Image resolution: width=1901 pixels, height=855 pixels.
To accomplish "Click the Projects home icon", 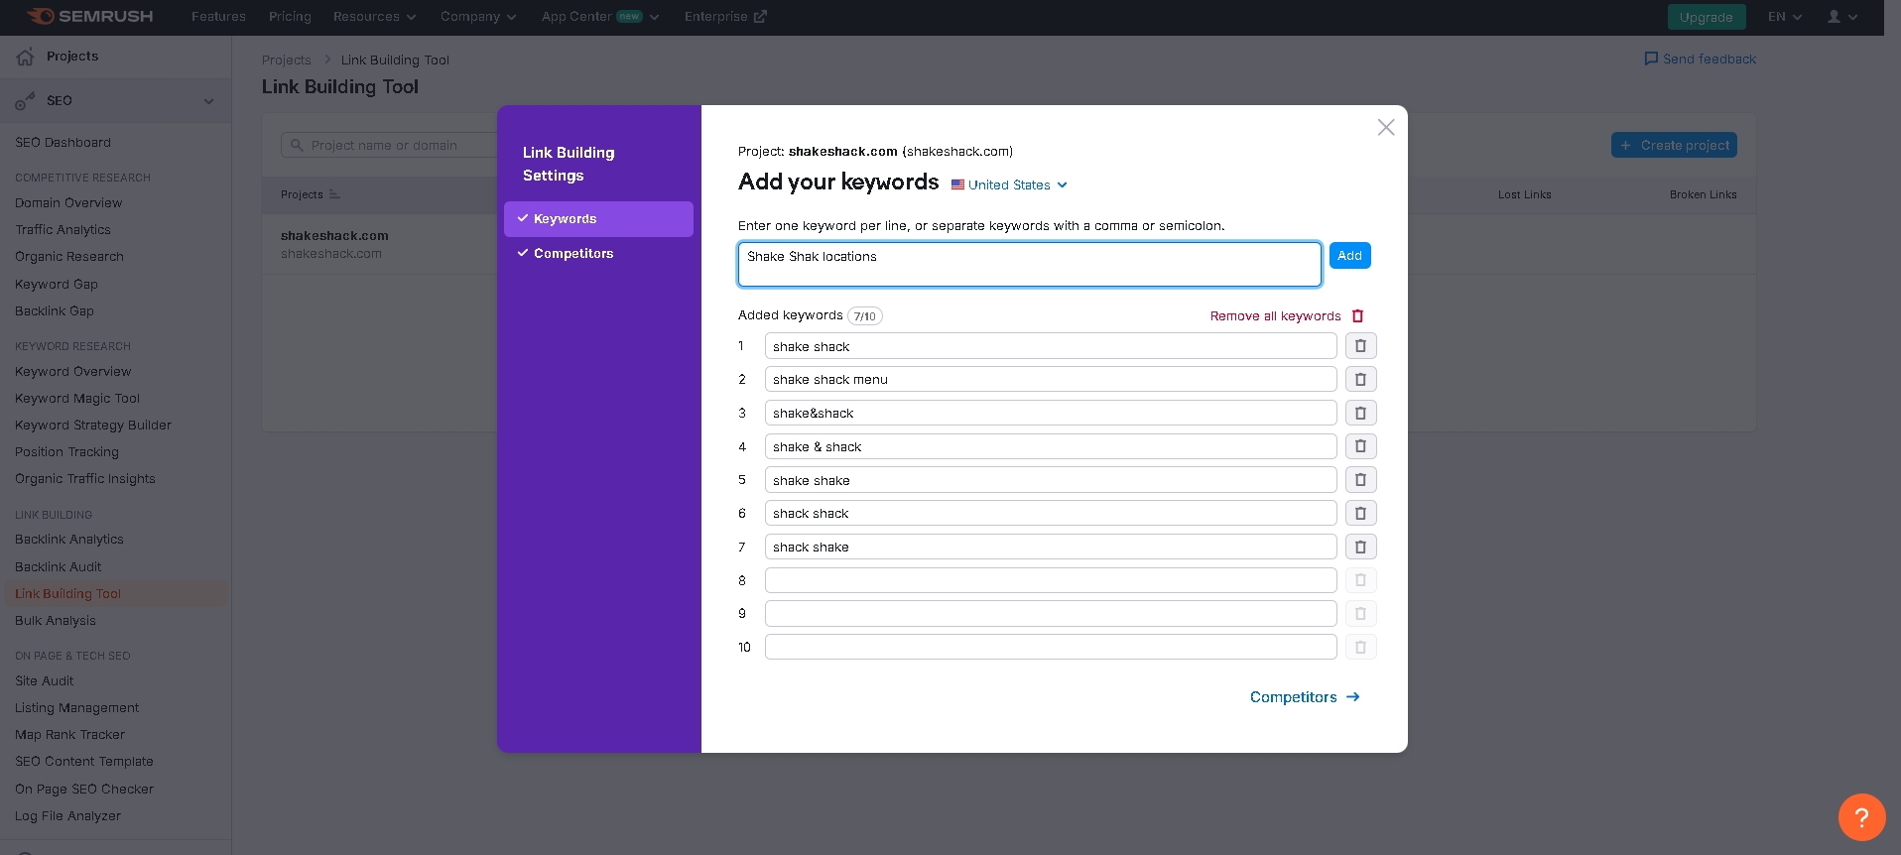I will click(26, 57).
